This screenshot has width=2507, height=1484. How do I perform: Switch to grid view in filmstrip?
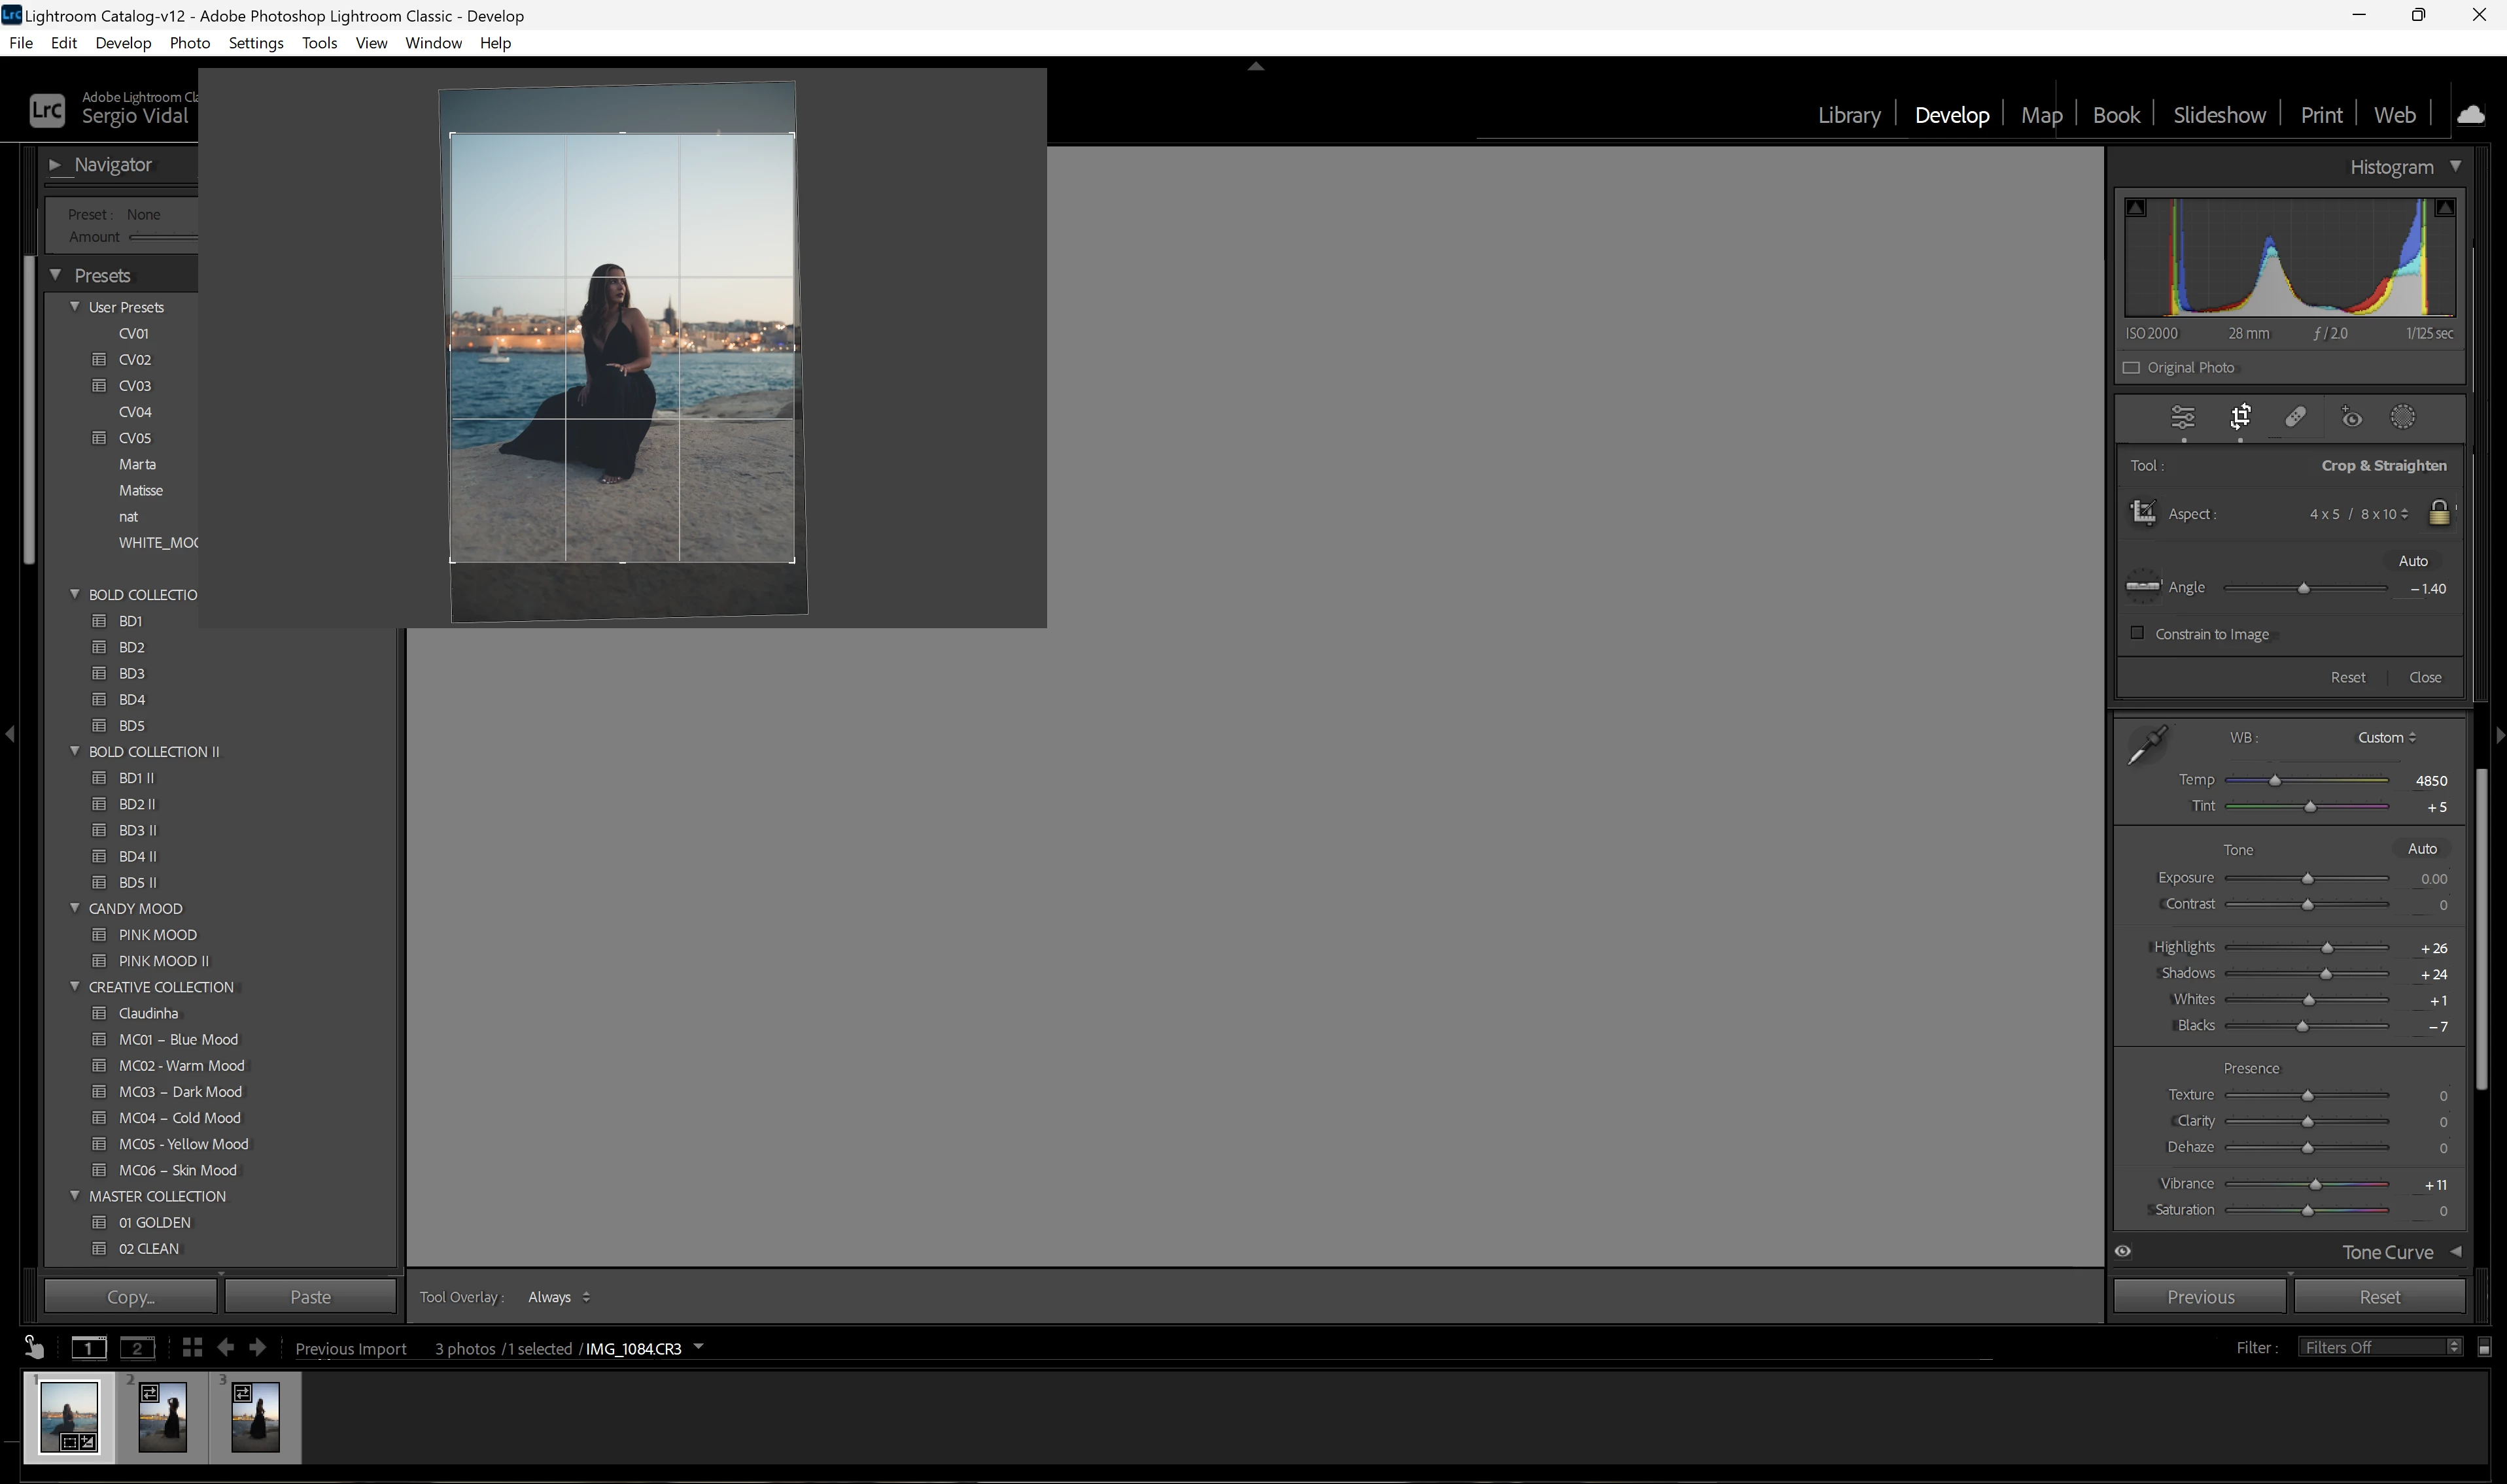tap(192, 1348)
